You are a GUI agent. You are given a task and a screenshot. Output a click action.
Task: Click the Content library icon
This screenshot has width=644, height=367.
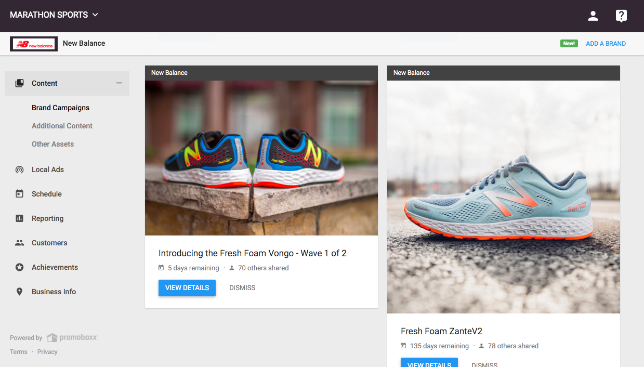pos(19,83)
